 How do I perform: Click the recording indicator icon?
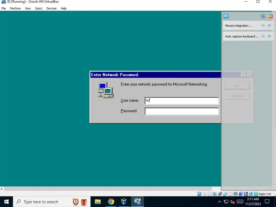point(240,194)
